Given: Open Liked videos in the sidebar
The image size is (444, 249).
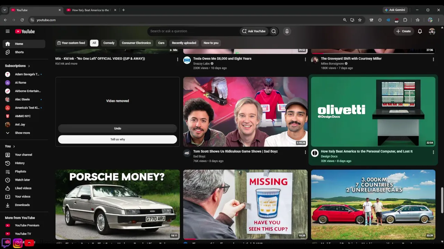Looking at the screenshot, I should pos(24,188).
